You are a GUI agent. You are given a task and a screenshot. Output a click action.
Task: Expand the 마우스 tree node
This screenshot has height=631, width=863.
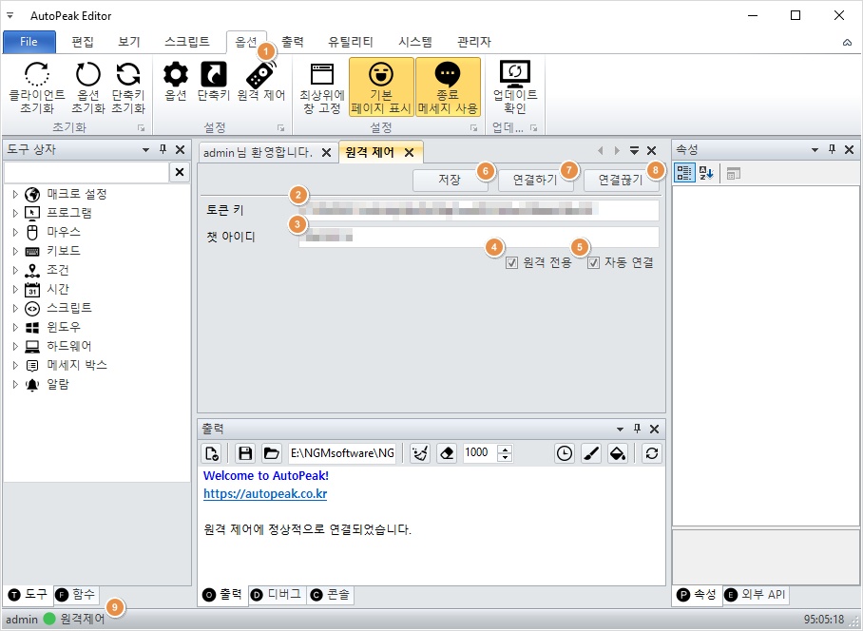pyautogui.click(x=15, y=232)
